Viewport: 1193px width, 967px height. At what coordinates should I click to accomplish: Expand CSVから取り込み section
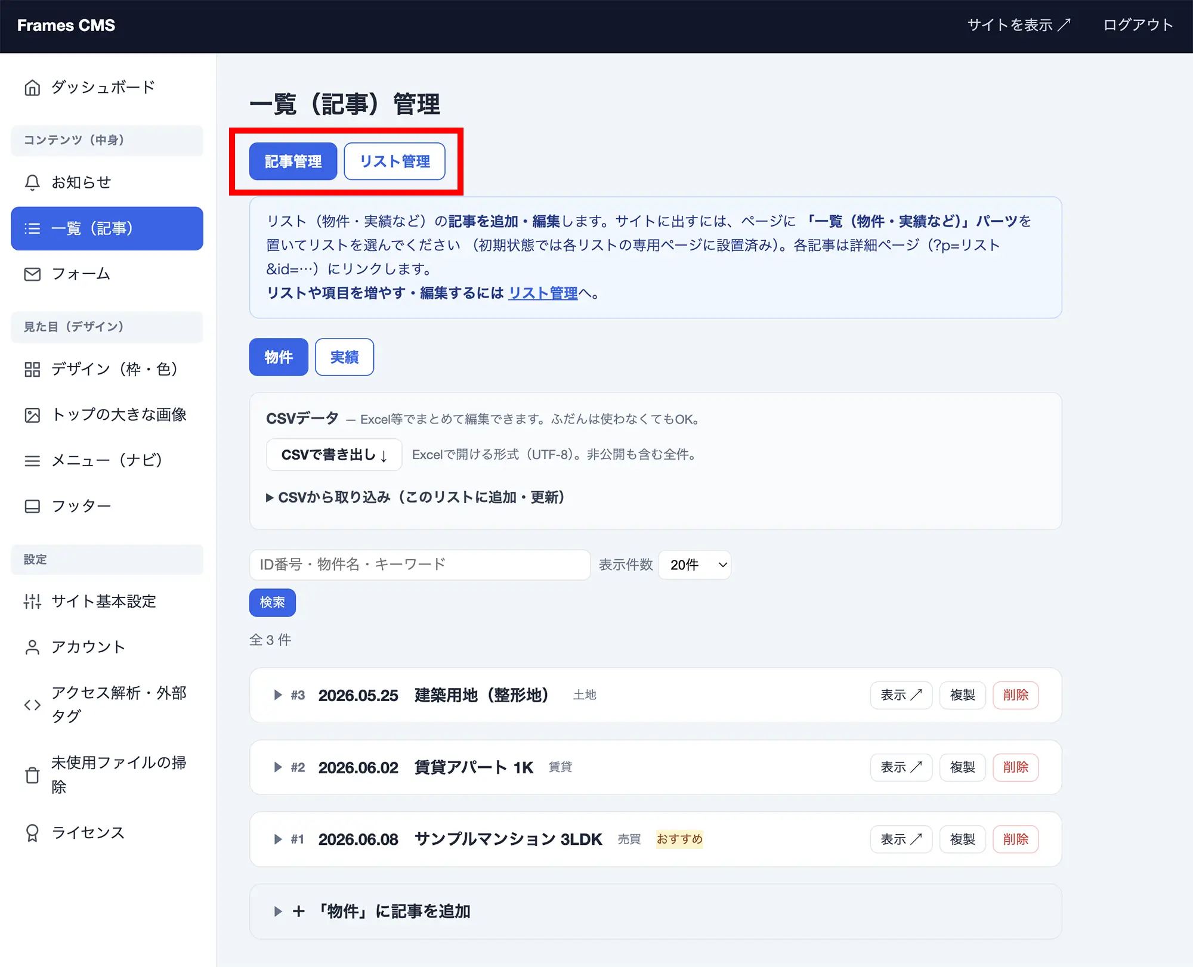tap(415, 497)
